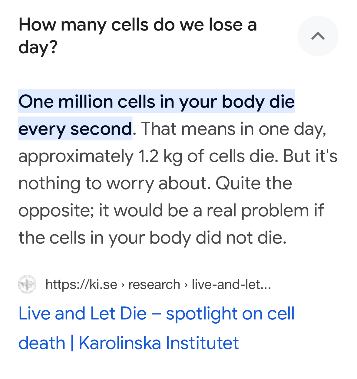Tap the word "day?" in the question heading

tap(38, 47)
